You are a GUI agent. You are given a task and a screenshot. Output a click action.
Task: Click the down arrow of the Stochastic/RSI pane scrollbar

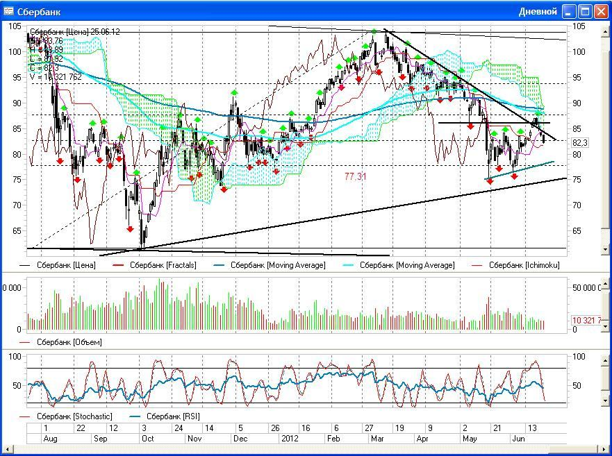[x=606, y=400]
